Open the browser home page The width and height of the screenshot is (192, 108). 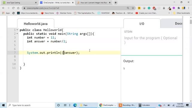click(x=18, y=8)
